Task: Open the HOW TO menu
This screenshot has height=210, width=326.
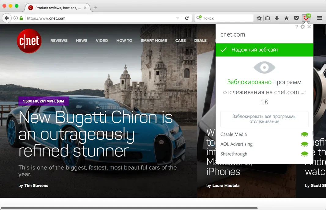Action: coord(124,41)
